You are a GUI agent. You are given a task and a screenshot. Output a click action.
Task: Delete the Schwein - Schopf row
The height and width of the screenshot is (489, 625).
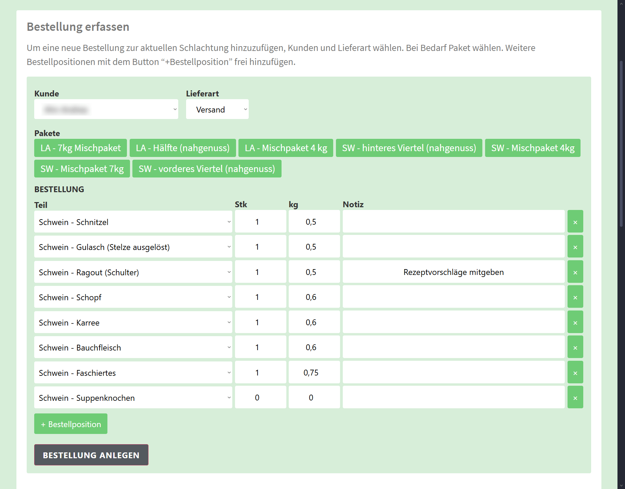575,297
